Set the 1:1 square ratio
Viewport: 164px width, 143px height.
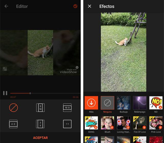click(x=67, y=124)
